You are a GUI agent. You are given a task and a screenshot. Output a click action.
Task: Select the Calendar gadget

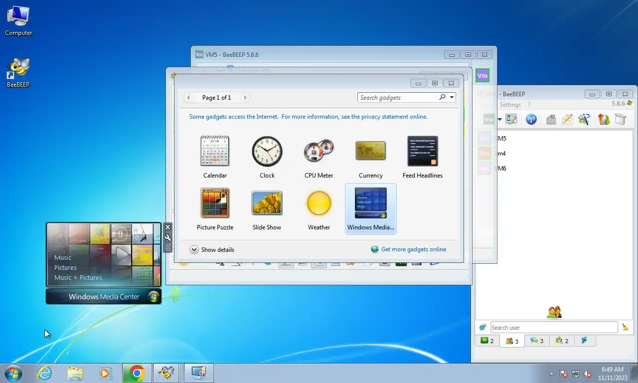coord(215,157)
